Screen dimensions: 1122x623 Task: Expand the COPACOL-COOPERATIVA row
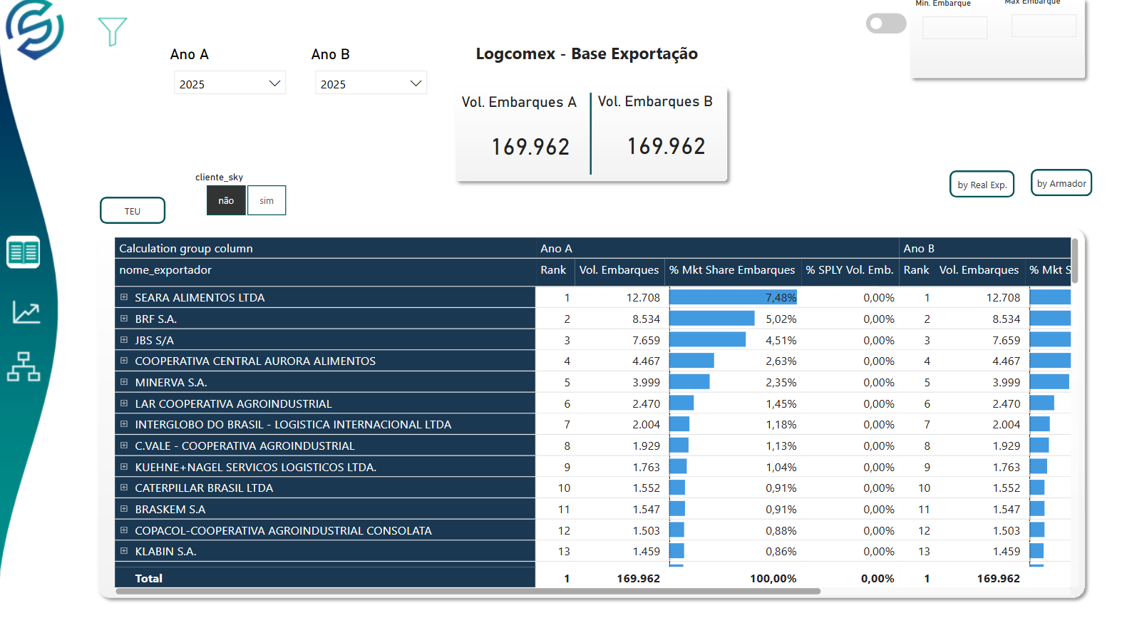click(x=124, y=530)
